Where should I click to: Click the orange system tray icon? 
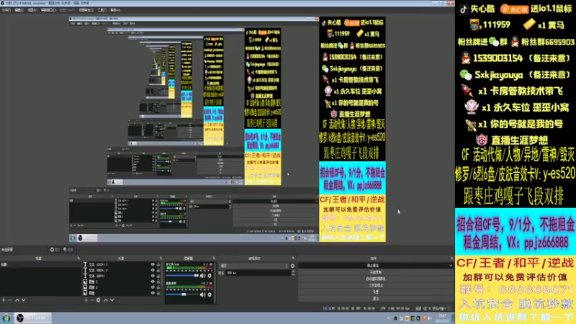[x=424, y=318]
